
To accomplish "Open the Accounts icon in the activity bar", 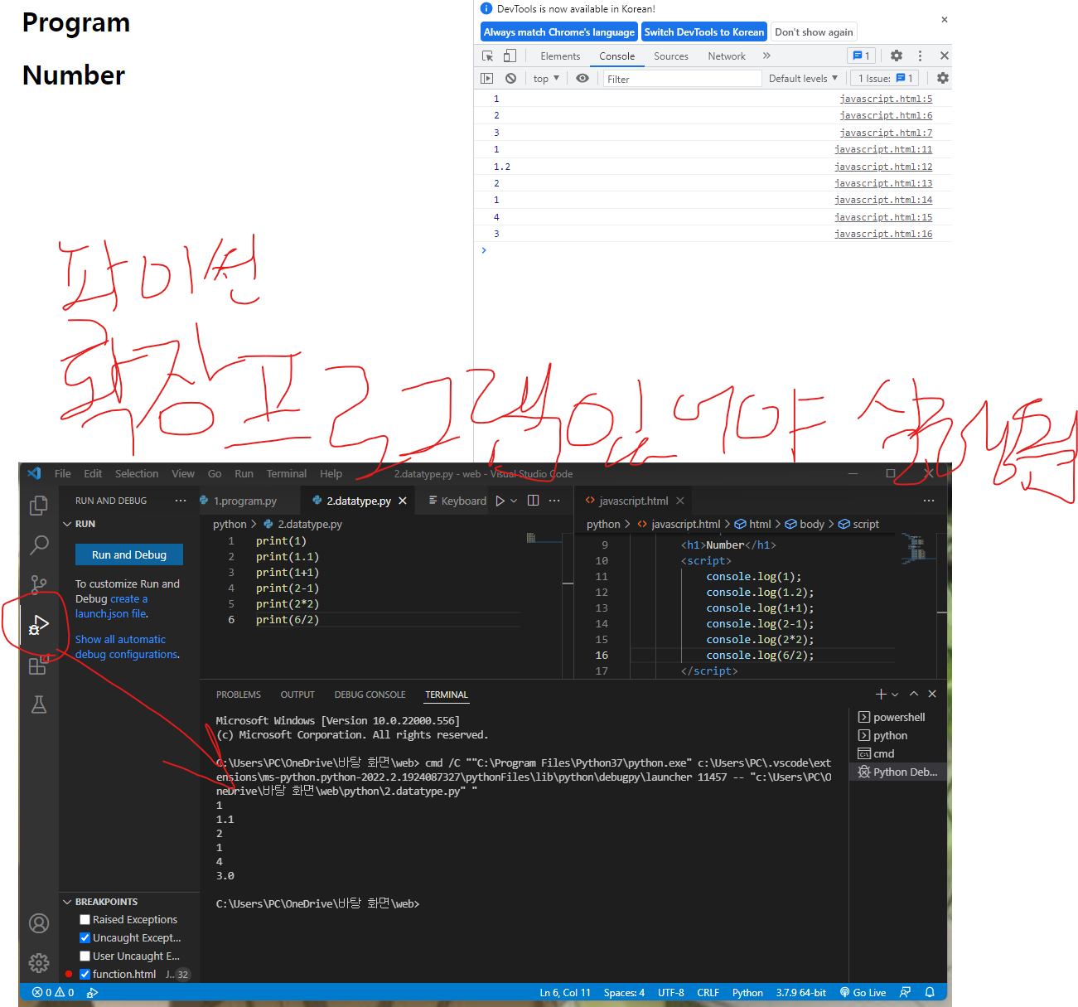I will (x=39, y=923).
